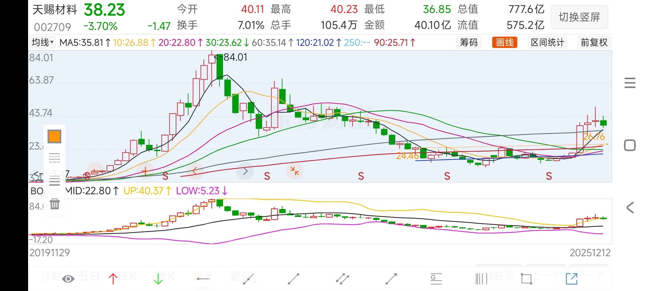Viewport: 648px width, 291px height.
Task: Delete drawing with the trash icon
Action: click(x=55, y=204)
